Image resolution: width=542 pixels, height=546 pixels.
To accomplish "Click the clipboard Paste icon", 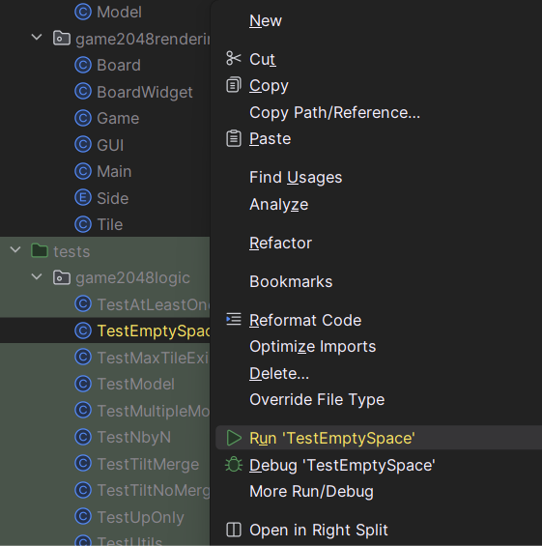I will pos(233,138).
